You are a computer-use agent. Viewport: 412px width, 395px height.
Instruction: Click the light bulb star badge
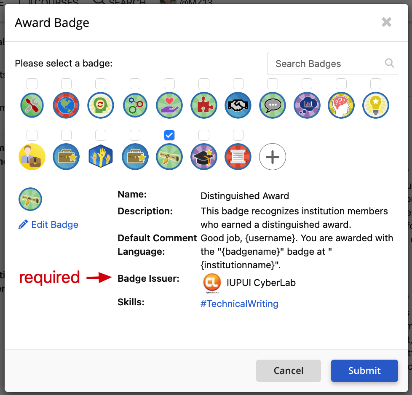point(376,105)
